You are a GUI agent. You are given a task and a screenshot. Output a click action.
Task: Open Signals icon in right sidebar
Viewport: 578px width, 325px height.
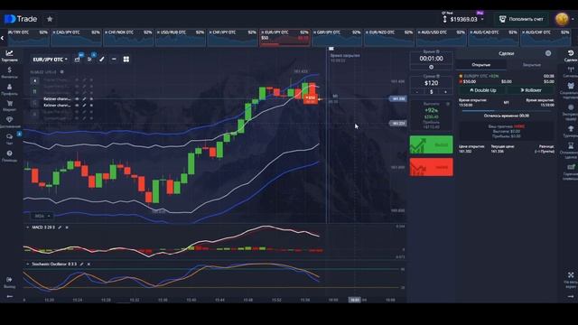pos(570,72)
